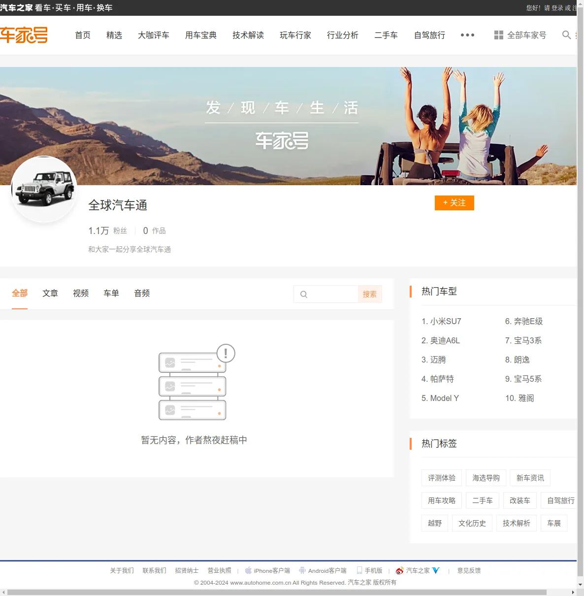584x596 pixels.
Task: Open hot model 小米SU7
Action: click(x=441, y=321)
